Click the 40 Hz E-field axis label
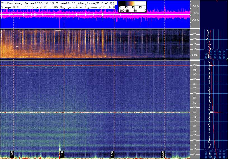This screenshot has width=228, height=159. click(195, 122)
